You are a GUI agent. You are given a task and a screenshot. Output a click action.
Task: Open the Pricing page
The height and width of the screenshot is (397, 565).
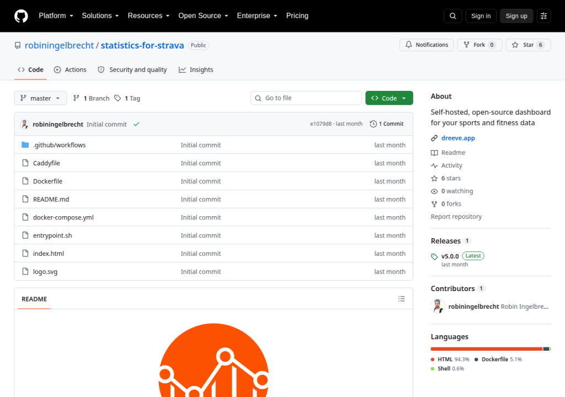coord(297,16)
